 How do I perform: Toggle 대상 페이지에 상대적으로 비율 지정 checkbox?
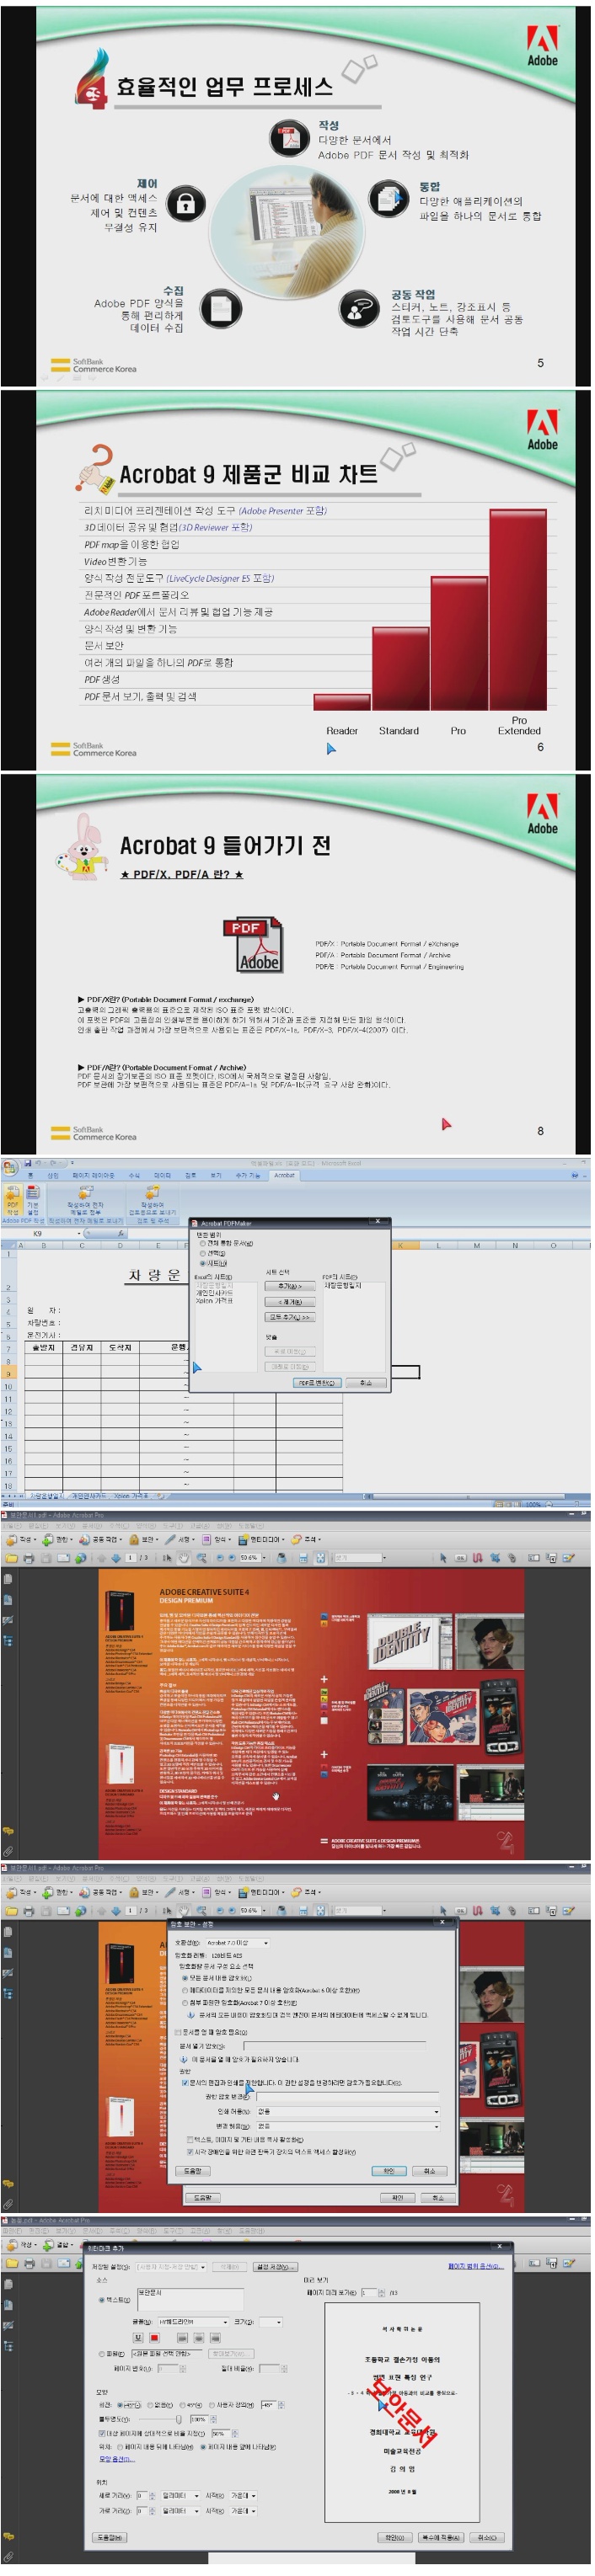pos(102,2433)
